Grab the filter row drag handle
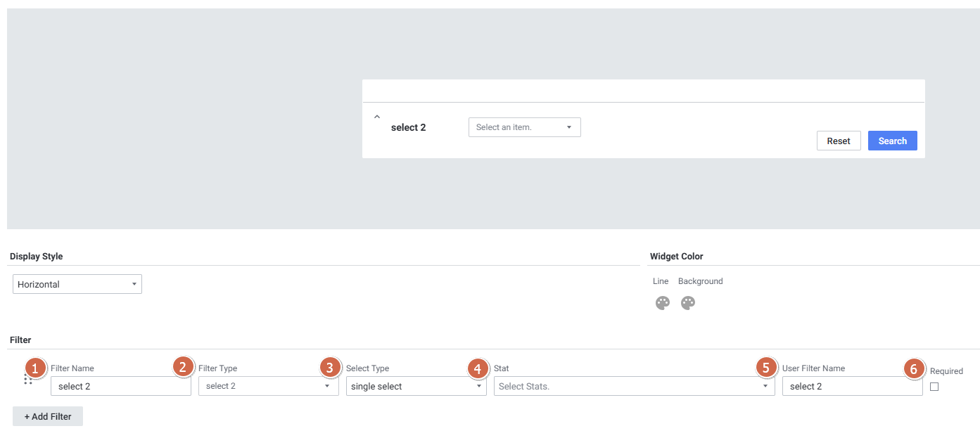The width and height of the screenshot is (980, 438). click(x=28, y=380)
